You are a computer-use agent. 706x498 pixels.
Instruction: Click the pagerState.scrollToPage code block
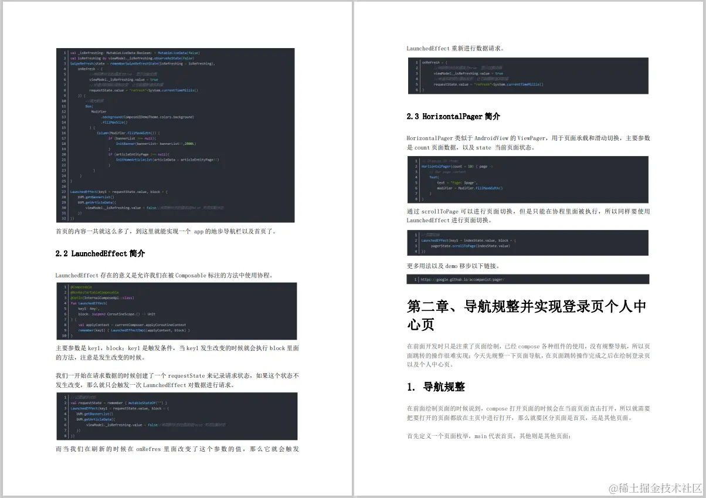(x=528, y=243)
